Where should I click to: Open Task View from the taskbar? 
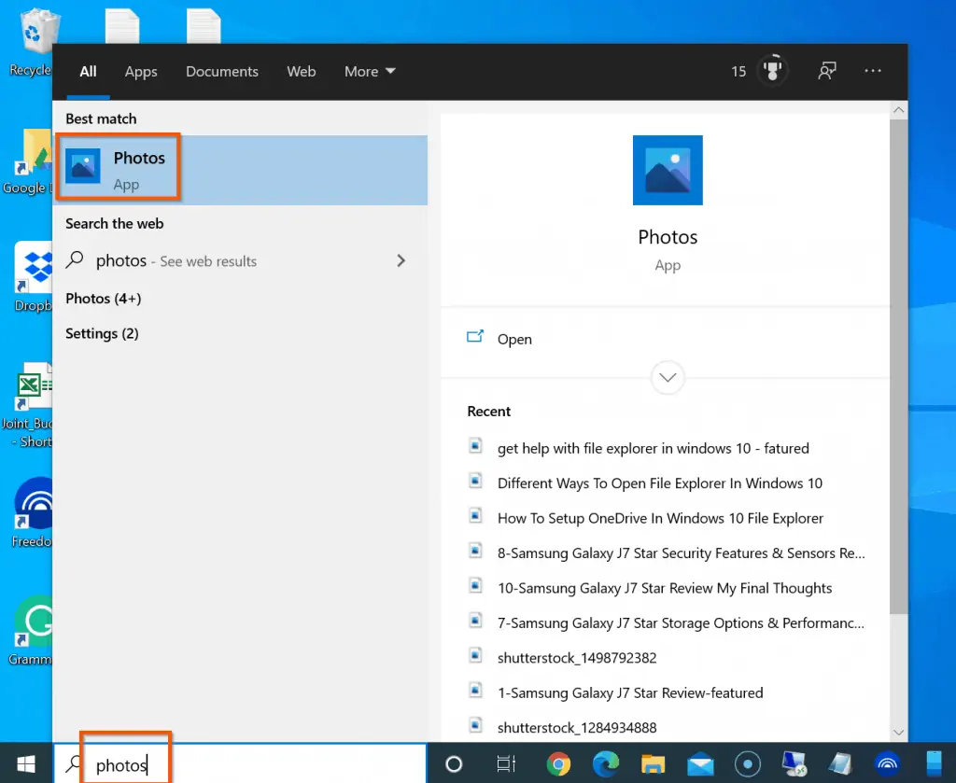pos(505,764)
